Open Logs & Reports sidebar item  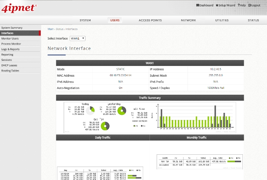[10, 49]
